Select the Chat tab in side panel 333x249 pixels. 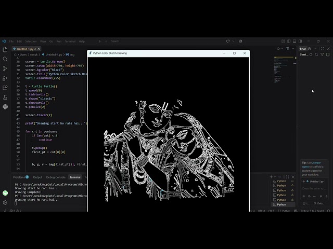click(303, 49)
